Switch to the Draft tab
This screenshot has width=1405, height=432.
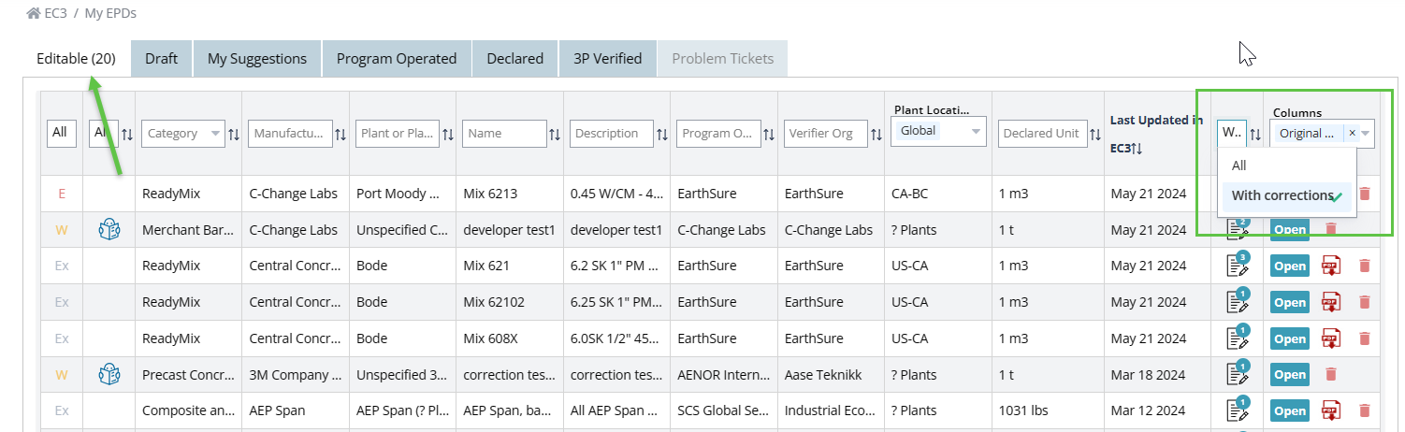coord(161,58)
